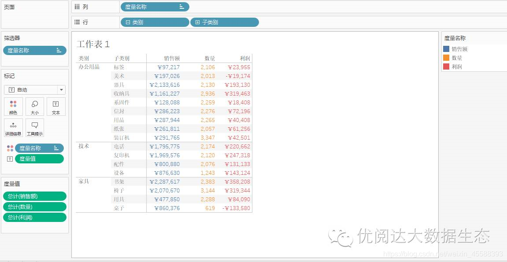Click the 筛选器 filters card title
507x262 pixels.
(12, 38)
